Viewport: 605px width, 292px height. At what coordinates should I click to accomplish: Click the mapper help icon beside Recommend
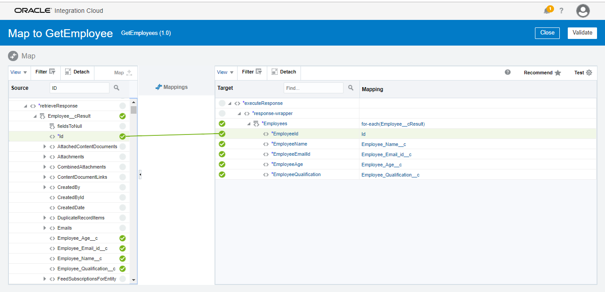508,72
